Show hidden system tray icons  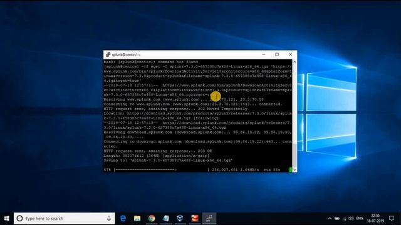[330, 218]
